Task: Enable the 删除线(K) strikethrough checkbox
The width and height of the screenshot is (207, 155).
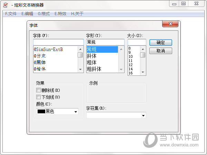Action: pos(38,90)
